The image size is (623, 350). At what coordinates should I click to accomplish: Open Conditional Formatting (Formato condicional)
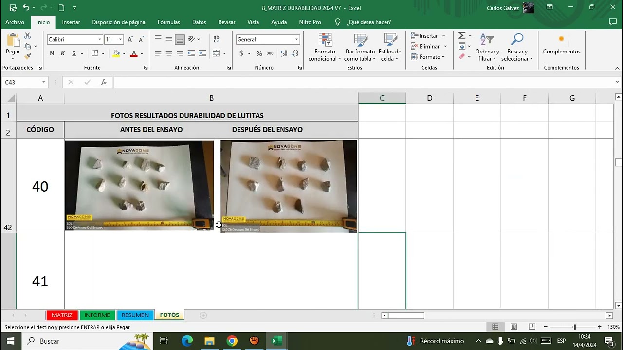tap(325, 48)
